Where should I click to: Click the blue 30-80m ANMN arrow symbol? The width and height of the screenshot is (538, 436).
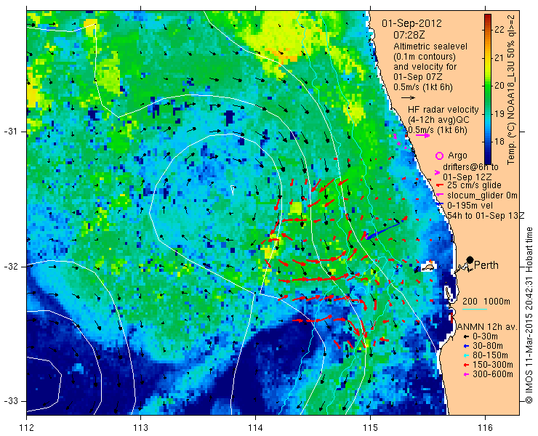[466, 346]
